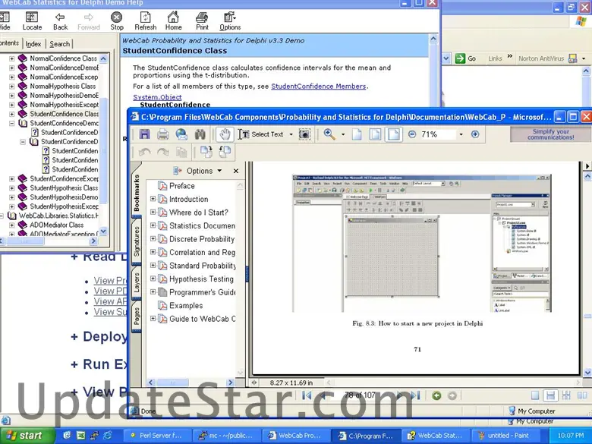Open the help viewer Options menu
This screenshot has height=444, width=592.
click(230, 21)
